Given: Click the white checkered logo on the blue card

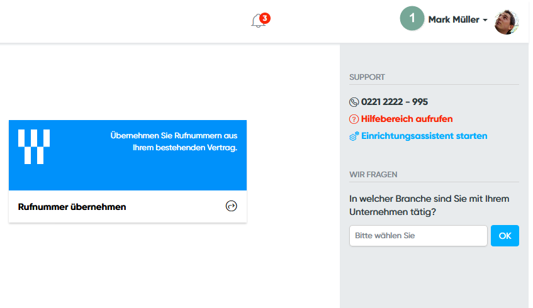Looking at the screenshot, I should [34, 146].
